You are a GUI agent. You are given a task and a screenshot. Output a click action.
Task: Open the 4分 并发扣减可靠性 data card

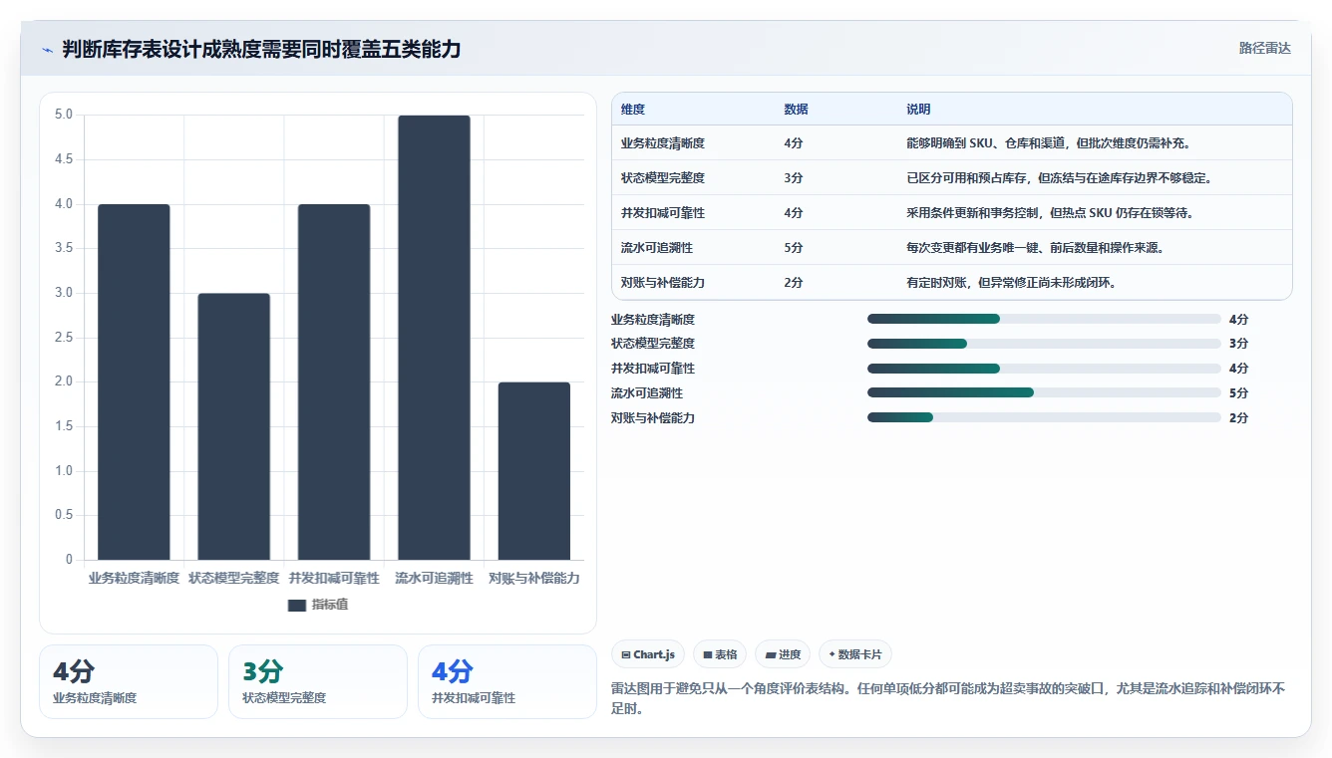507,681
